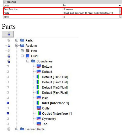122x135 pixels.
Task: Check the box for Default [Fin3/Fluid]
Action: [x=8, y=87]
